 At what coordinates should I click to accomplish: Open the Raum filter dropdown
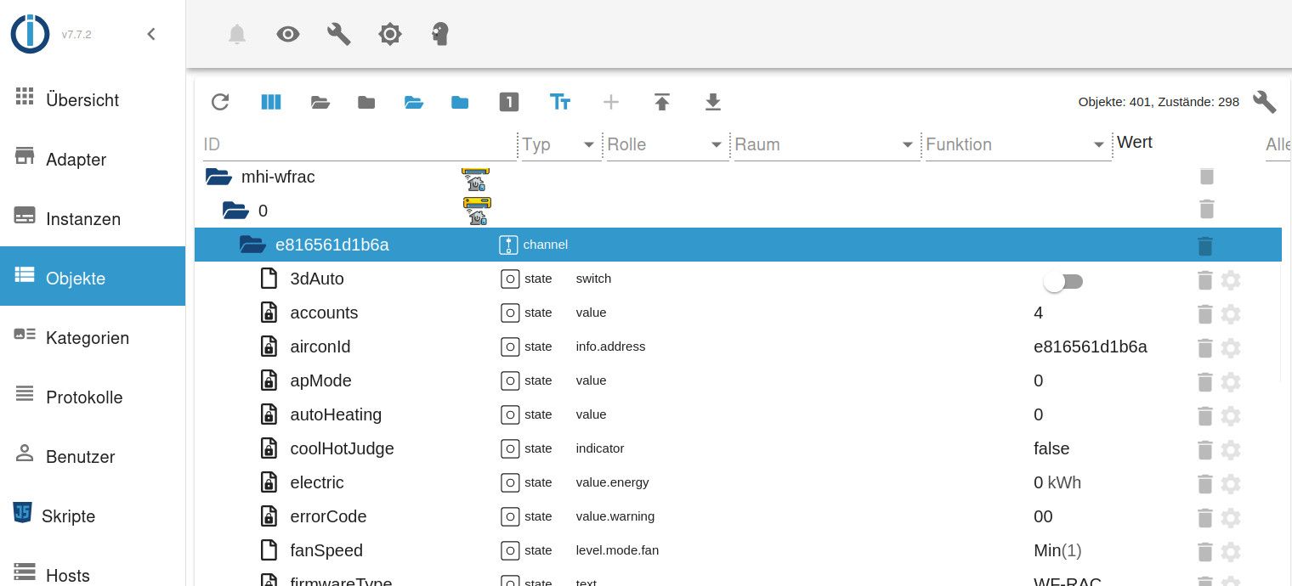tap(827, 144)
